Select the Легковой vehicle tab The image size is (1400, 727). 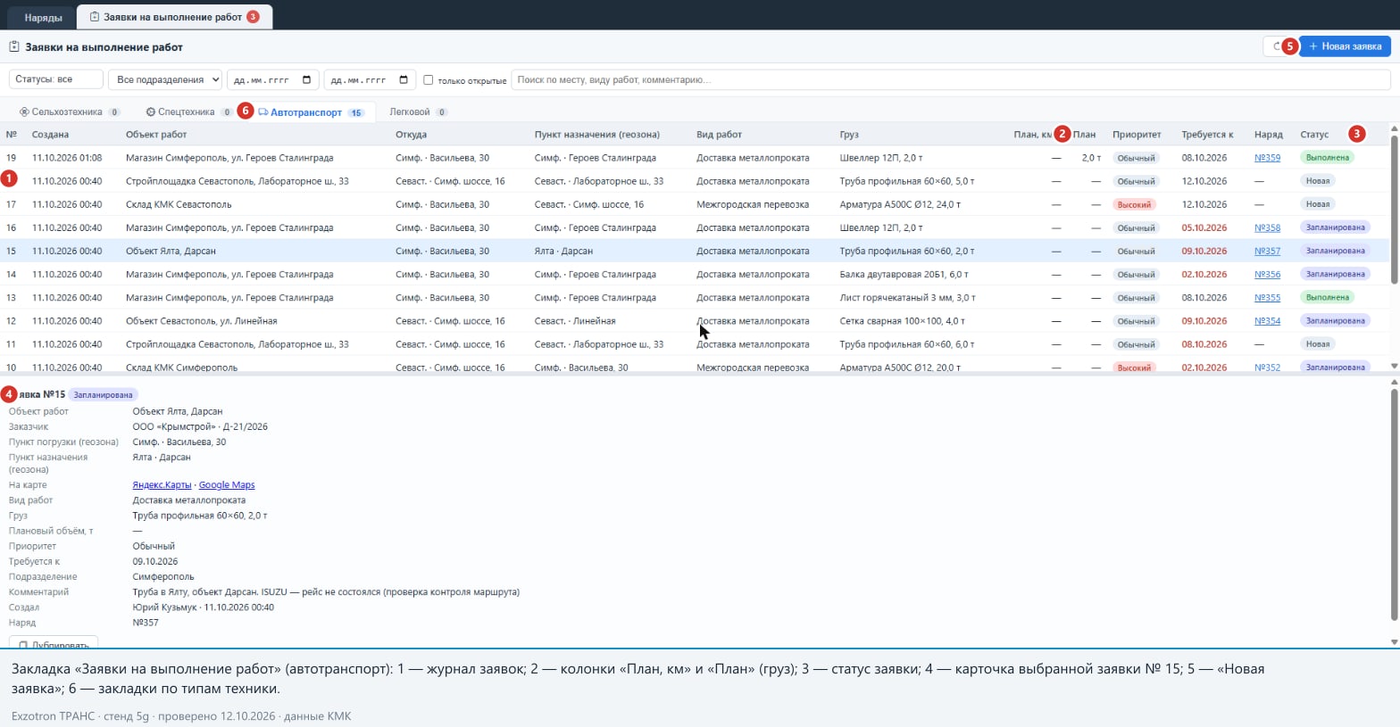click(x=418, y=112)
